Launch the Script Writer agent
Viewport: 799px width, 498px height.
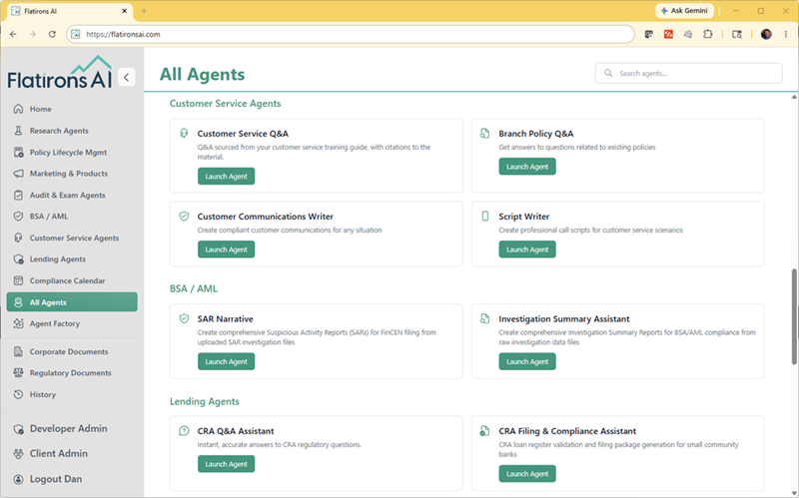coord(527,249)
